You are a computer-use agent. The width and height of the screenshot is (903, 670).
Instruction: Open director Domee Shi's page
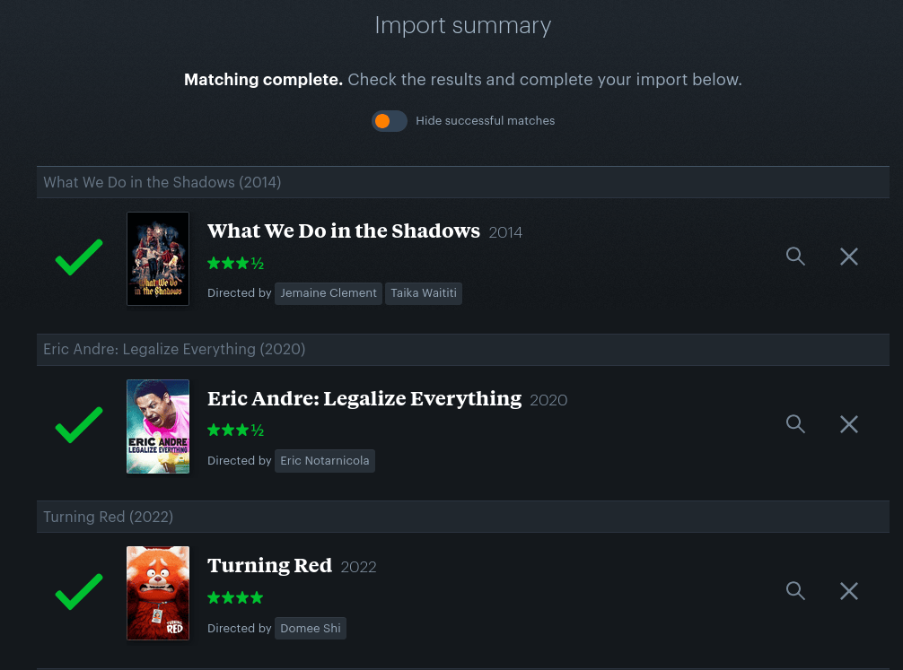coord(311,629)
